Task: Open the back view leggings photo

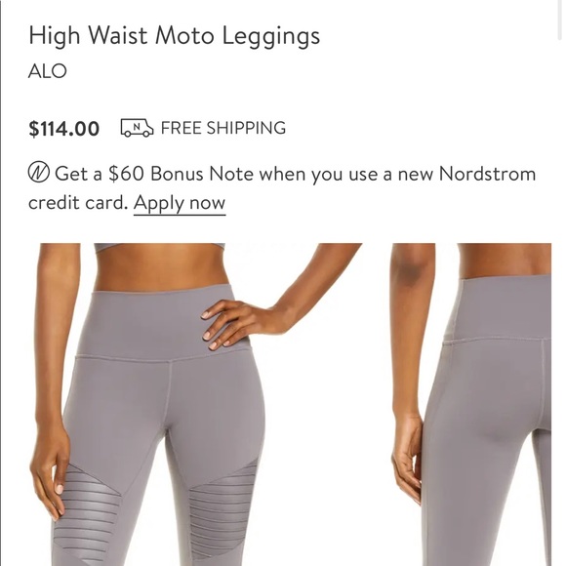Action: pyautogui.click(x=471, y=404)
